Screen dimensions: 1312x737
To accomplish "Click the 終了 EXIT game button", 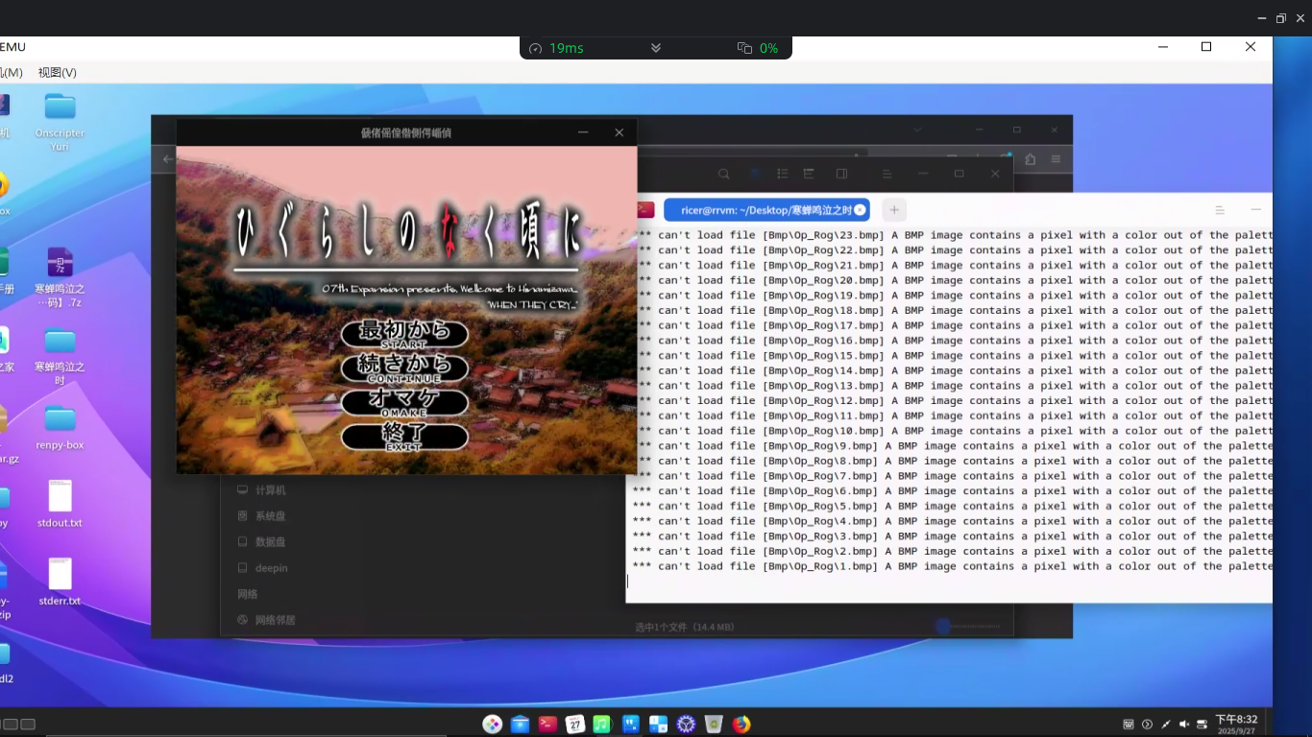I will click(x=404, y=437).
